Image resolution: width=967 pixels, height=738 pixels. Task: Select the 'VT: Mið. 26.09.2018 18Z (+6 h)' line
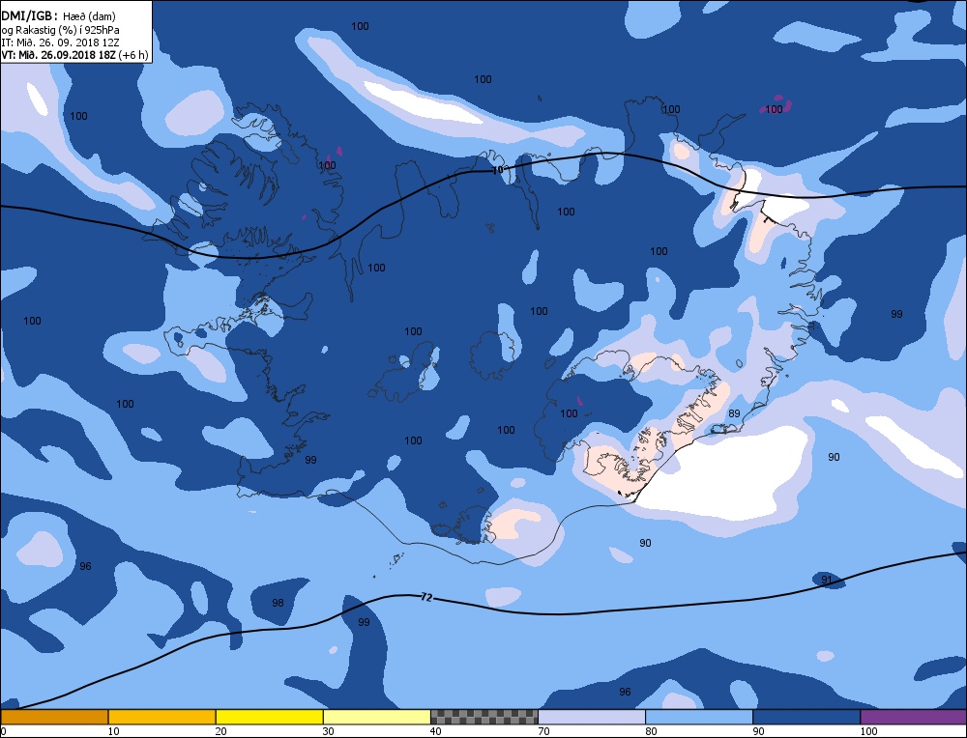point(74,55)
